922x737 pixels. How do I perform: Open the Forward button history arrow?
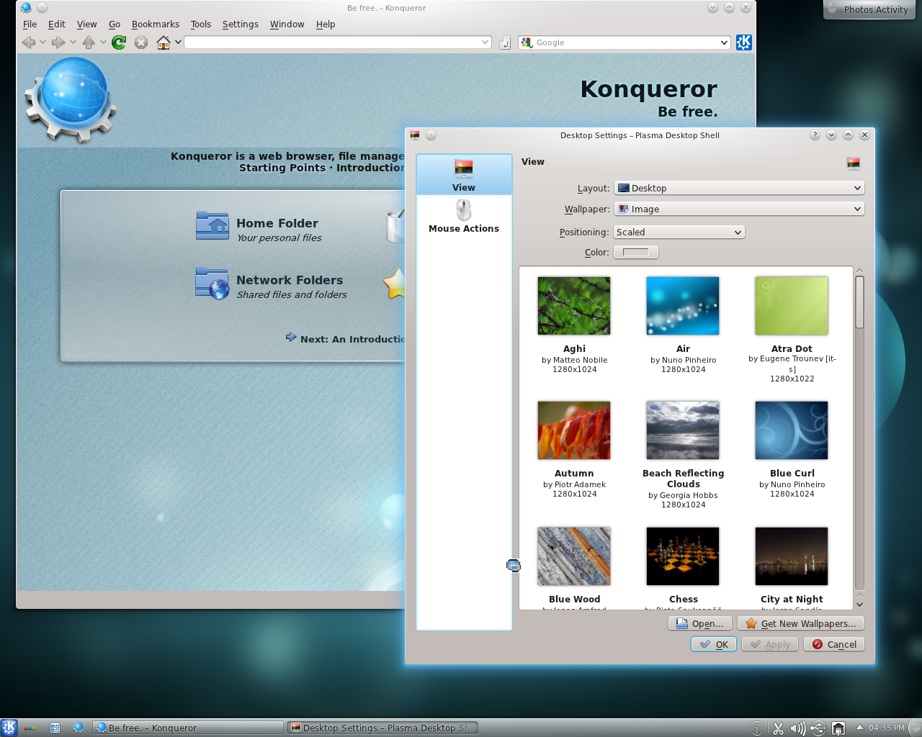coord(73,42)
